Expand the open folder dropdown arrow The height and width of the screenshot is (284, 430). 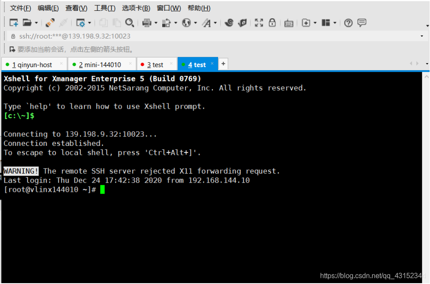36,23
